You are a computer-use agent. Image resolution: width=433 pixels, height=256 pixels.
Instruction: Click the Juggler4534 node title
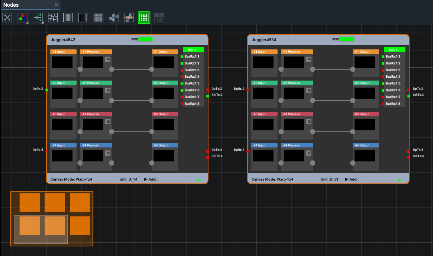264,40
